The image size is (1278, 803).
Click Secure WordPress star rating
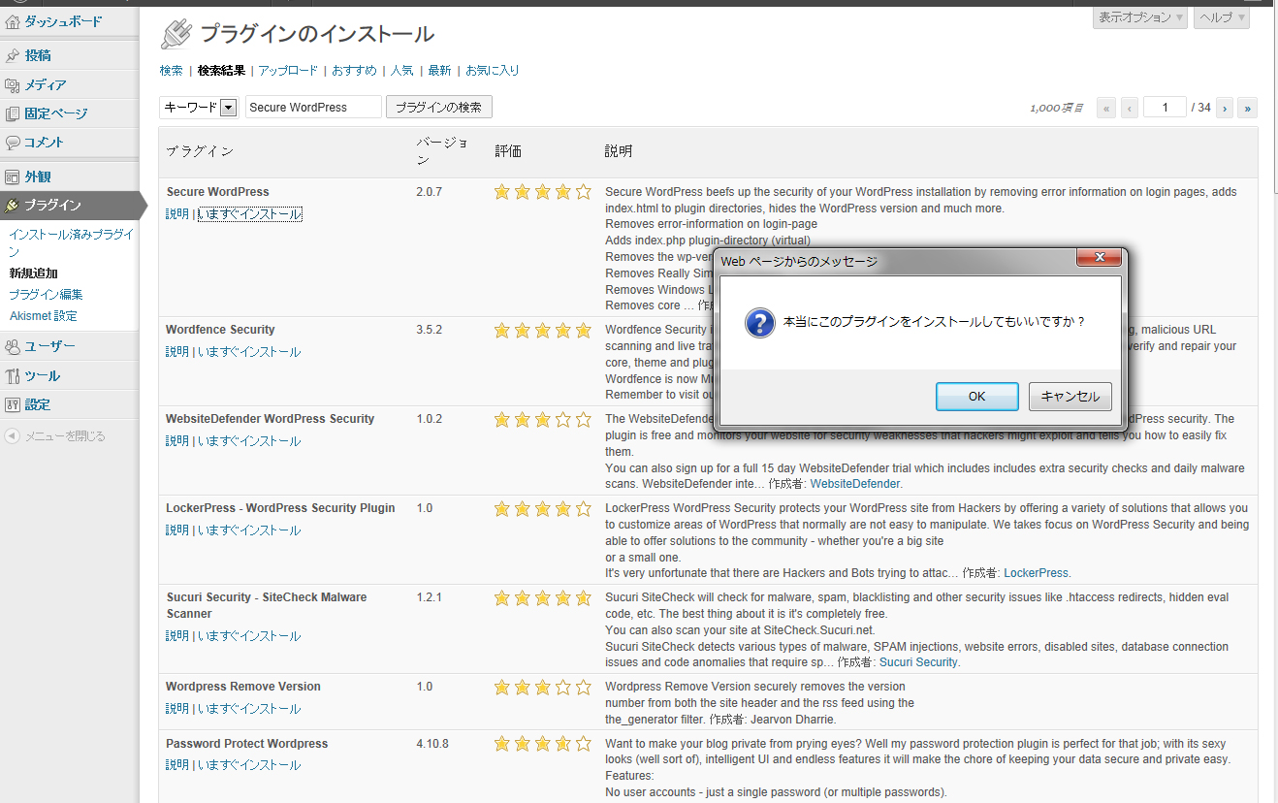pyautogui.click(x=543, y=192)
